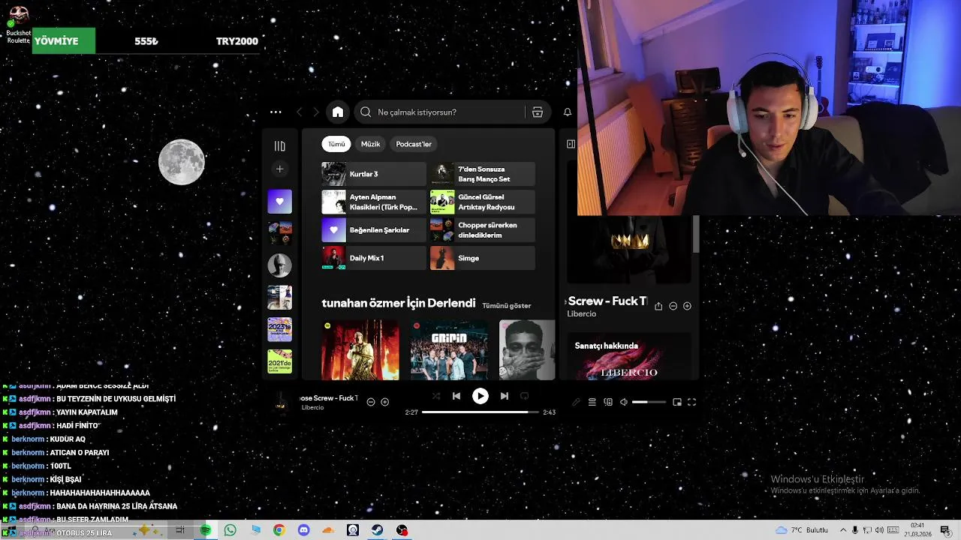Image resolution: width=961 pixels, height=540 pixels.
Task: Click plus circle icon in Now Playing panel
Action: (687, 306)
